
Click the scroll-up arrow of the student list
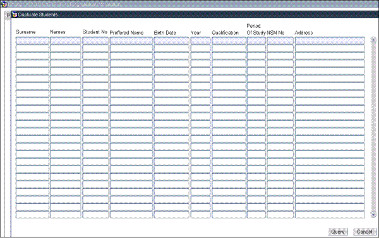coord(373,40)
